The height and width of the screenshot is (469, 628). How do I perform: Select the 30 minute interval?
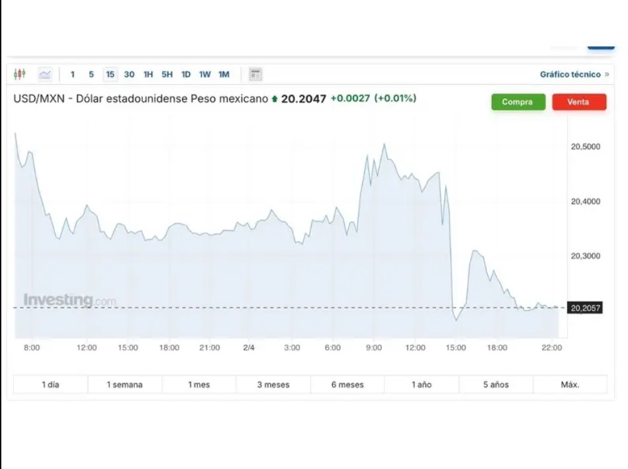129,75
